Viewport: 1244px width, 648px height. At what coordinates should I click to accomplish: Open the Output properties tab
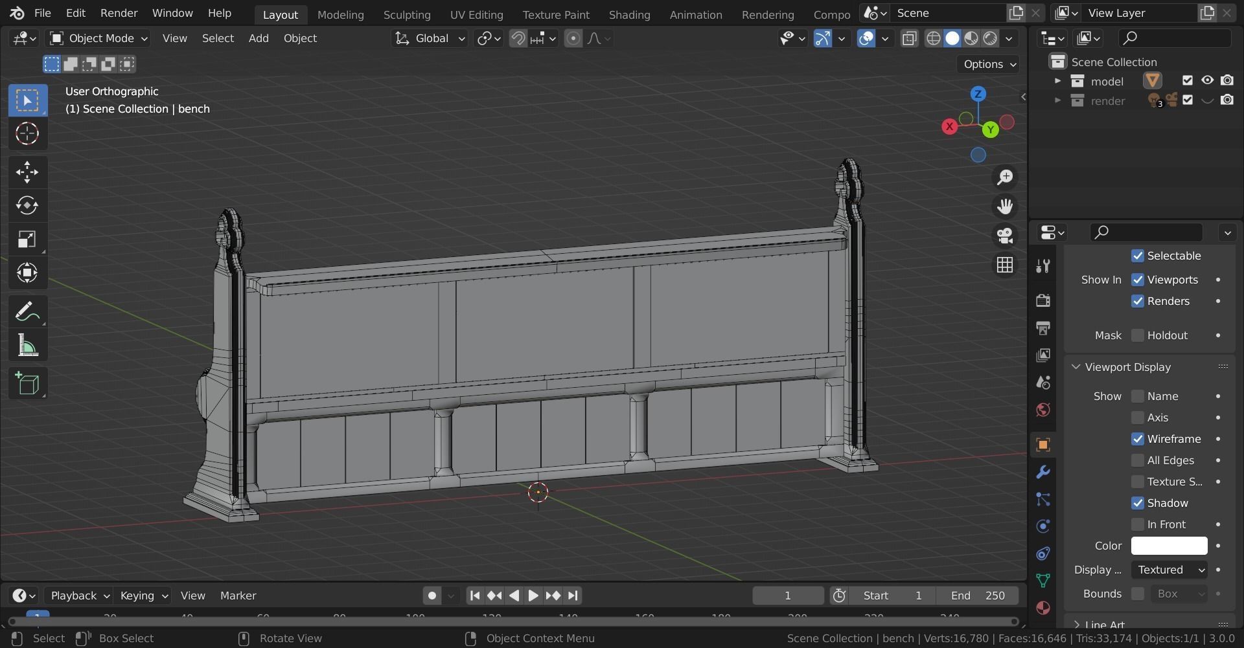point(1043,328)
